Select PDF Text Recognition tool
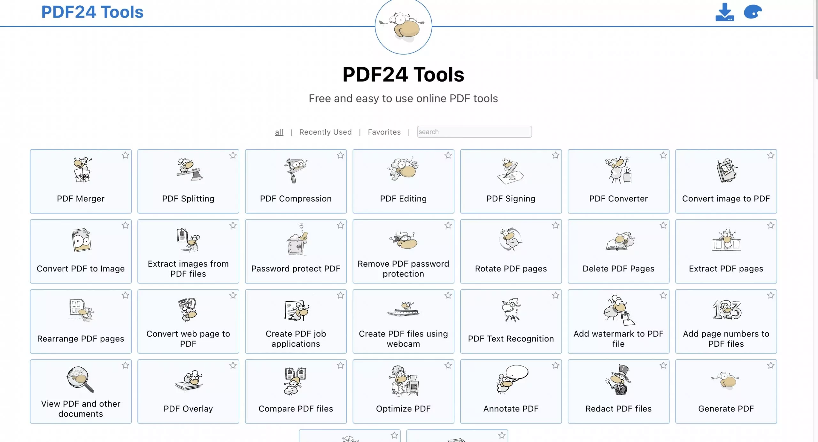Screen dimensions: 818x442 tap(511, 321)
